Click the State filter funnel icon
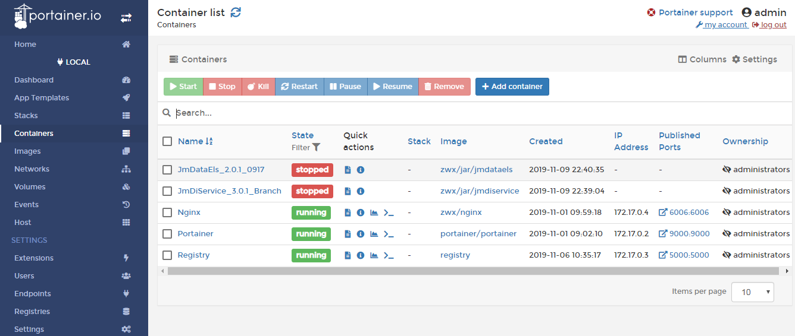Screen dimensions: 795x336 [x=317, y=147]
